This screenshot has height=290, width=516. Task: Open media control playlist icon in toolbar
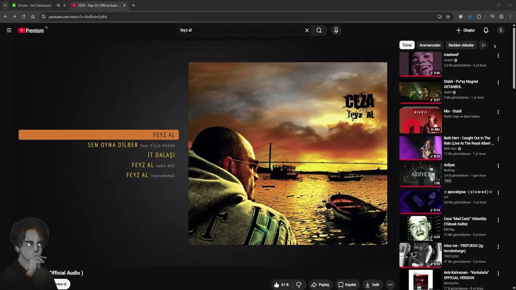point(492,17)
